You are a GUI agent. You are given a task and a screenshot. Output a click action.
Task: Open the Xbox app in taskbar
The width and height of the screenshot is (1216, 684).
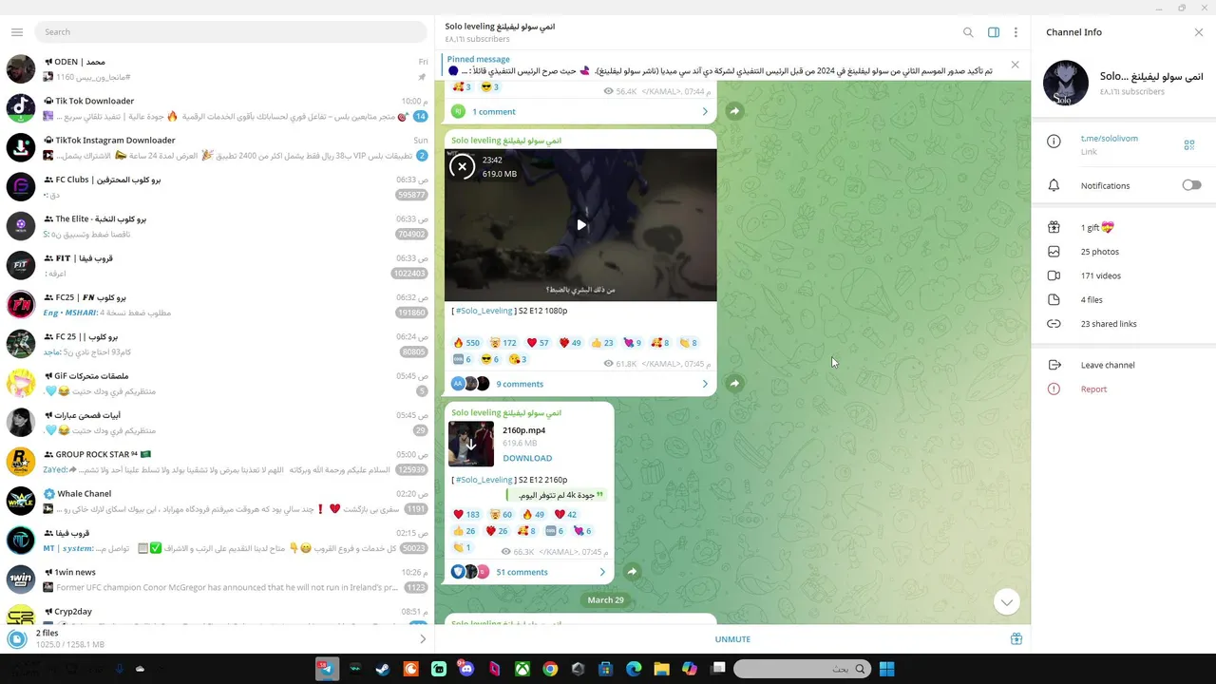[522, 669]
